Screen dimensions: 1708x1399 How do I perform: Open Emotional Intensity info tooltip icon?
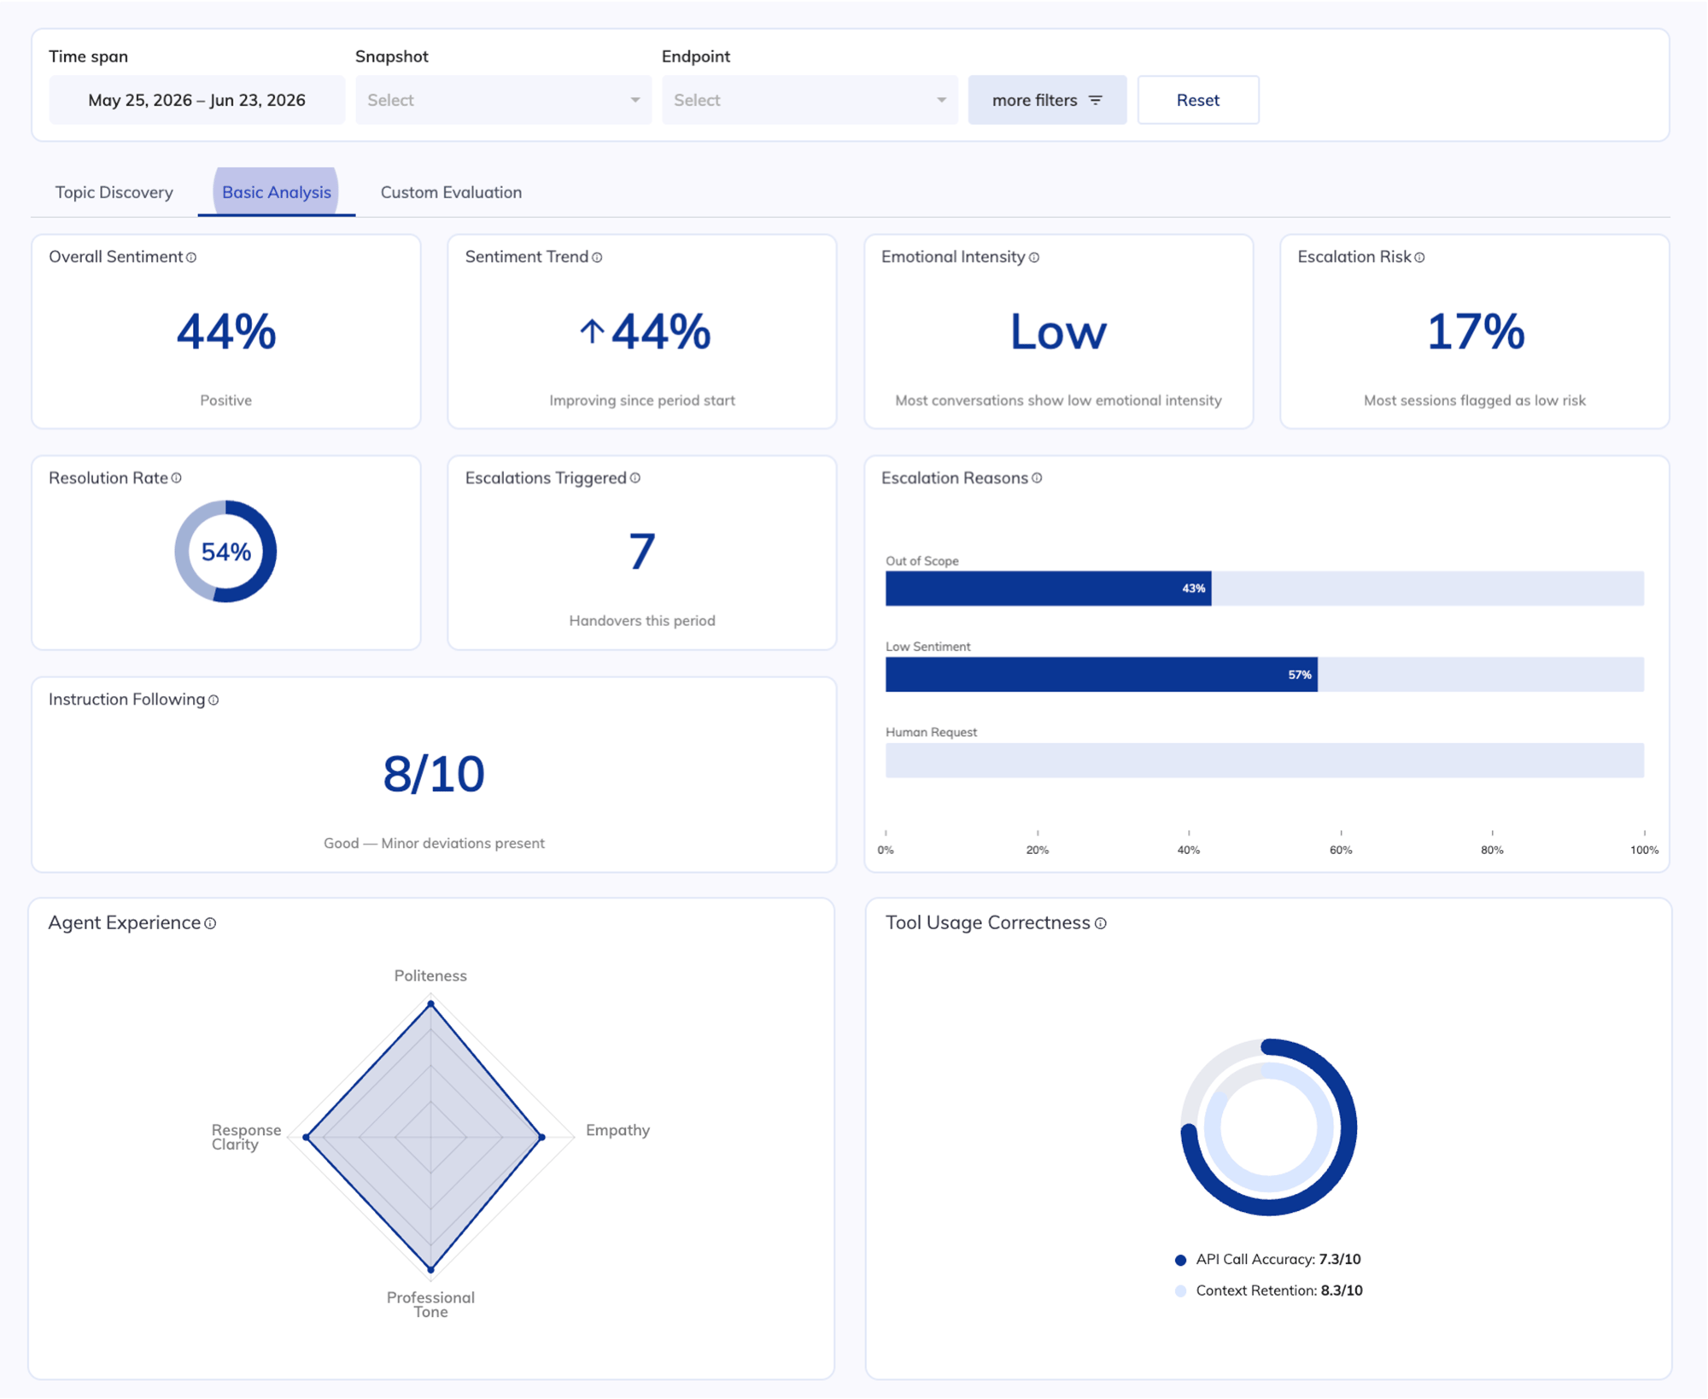coord(1034,257)
